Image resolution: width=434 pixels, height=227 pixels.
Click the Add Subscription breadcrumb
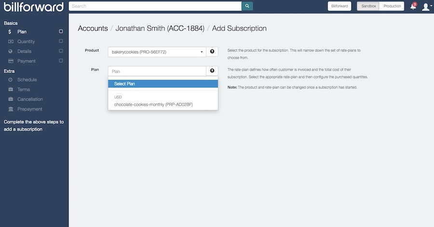pyautogui.click(x=239, y=28)
